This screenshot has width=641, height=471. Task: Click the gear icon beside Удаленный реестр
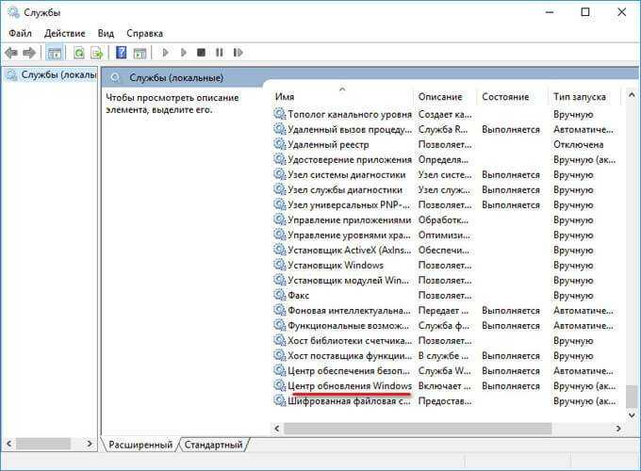click(x=280, y=144)
